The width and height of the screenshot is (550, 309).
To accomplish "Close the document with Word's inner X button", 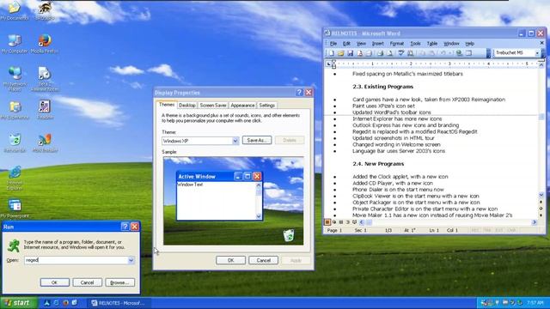I will (x=541, y=43).
